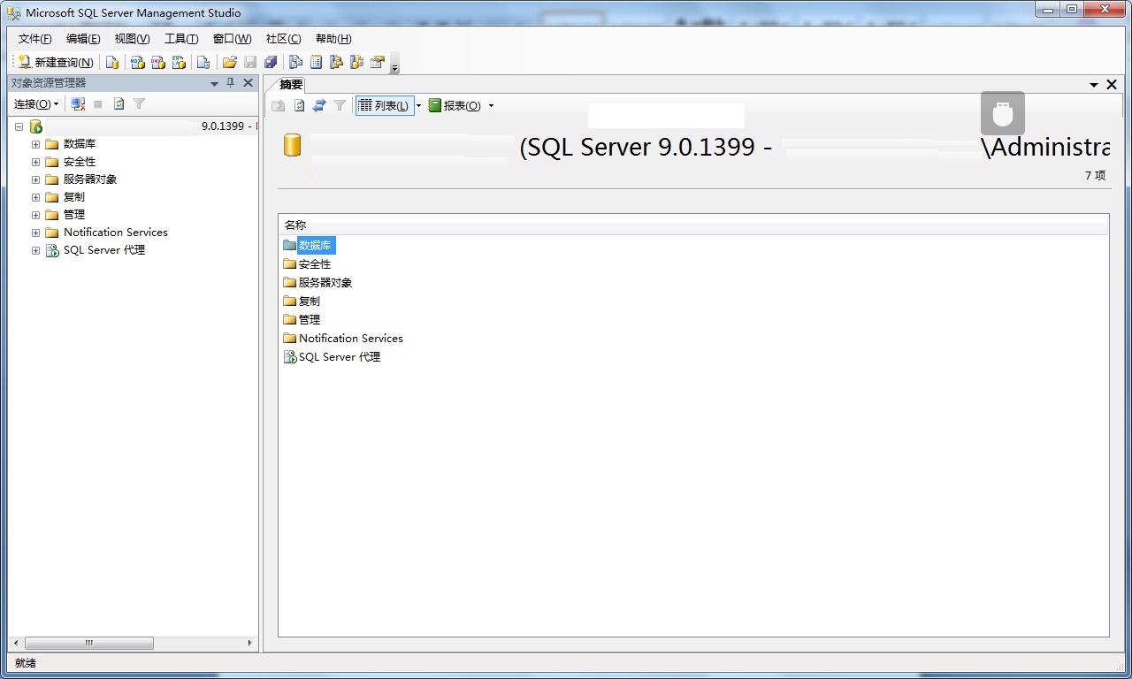Click the Disconnect icon in Object Explorer

78,104
